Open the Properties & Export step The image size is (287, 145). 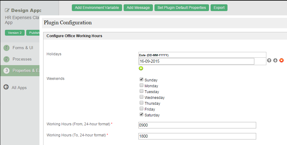click(x=22, y=71)
